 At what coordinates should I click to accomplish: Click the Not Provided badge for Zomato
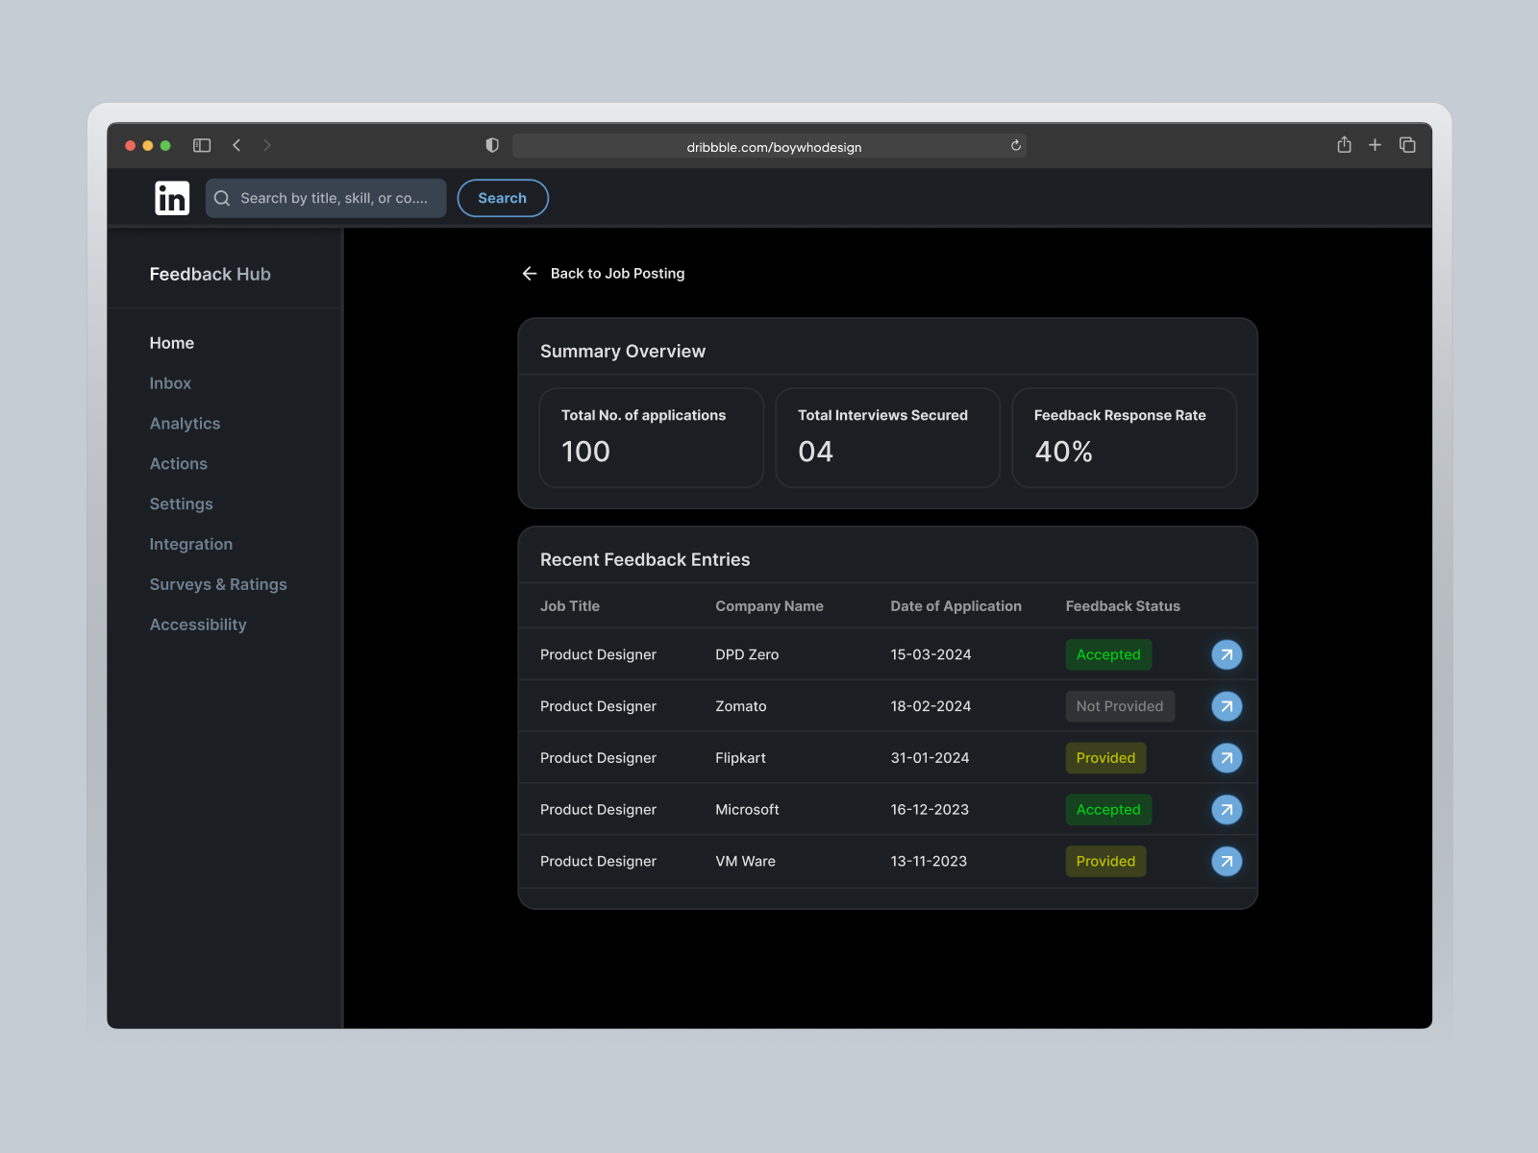pos(1120,706)
